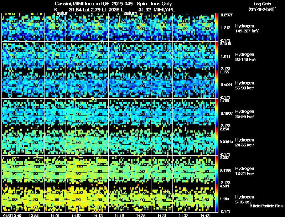Open the 149-227 keV panel at 14:13
The image size is (285, 217).
[x=98, y=27]
